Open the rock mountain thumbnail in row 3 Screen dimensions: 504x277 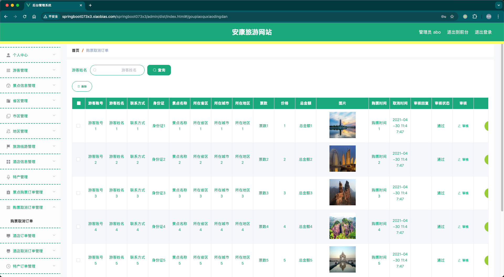(342, 192)
